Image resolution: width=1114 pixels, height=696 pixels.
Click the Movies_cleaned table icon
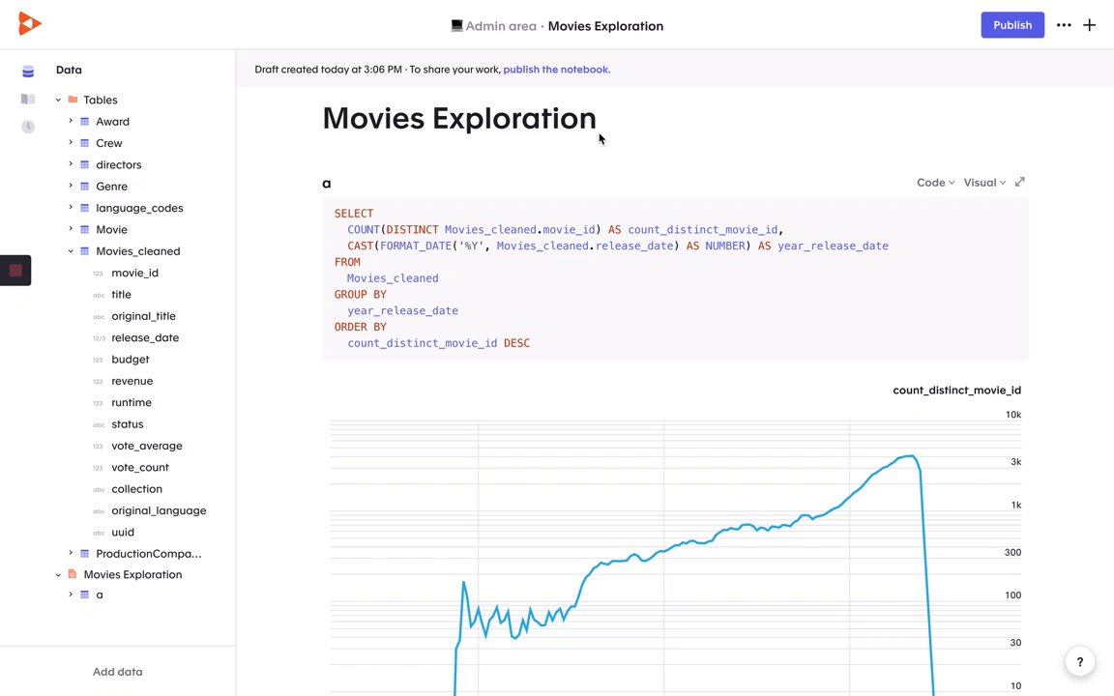coord(84,250)
